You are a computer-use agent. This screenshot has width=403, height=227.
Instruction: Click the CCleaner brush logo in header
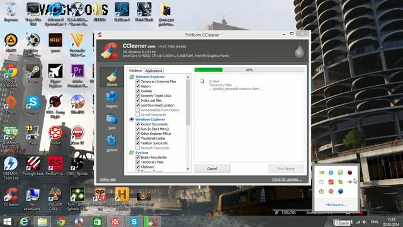click(x=110, y=50)
